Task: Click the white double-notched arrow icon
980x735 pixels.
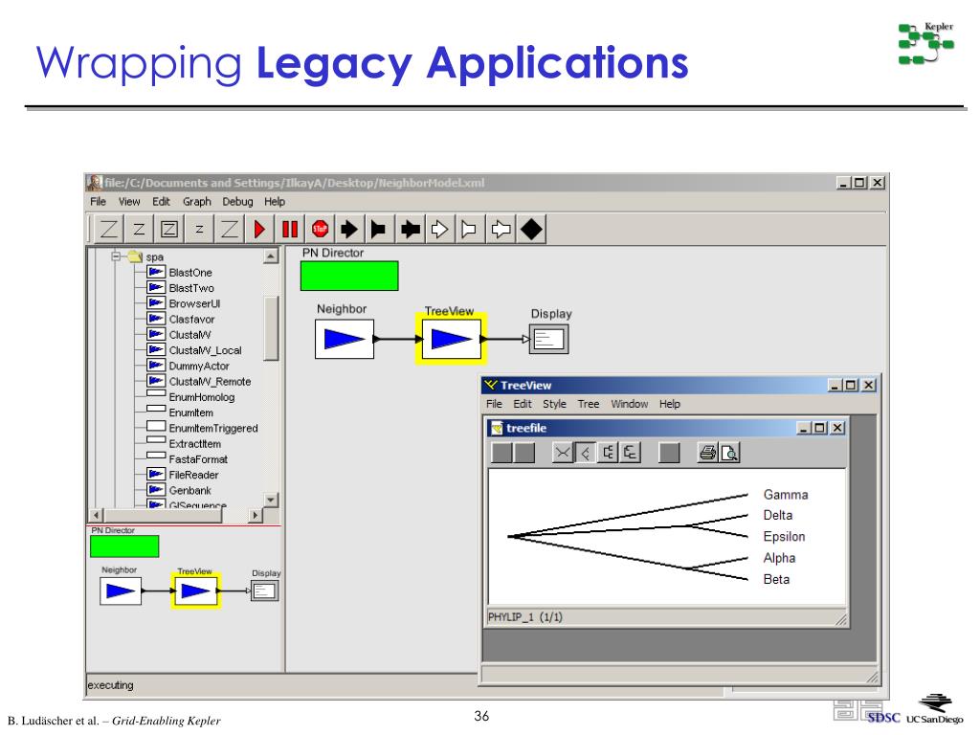Action: coord(500,229)
